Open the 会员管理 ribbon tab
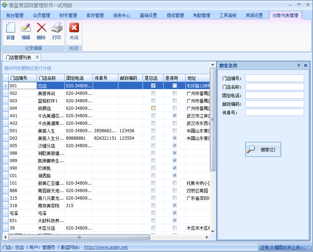Screen dimensions: 313x252 (x=41, y=15)
